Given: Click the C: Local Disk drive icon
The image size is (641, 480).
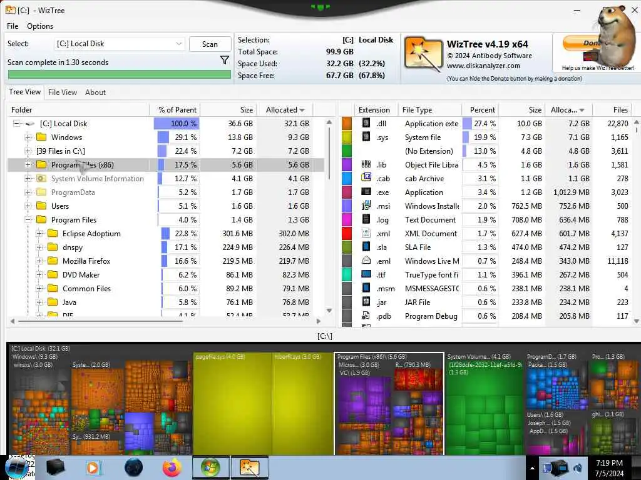Looking at the screenshot, I should (x=30, y=123).
